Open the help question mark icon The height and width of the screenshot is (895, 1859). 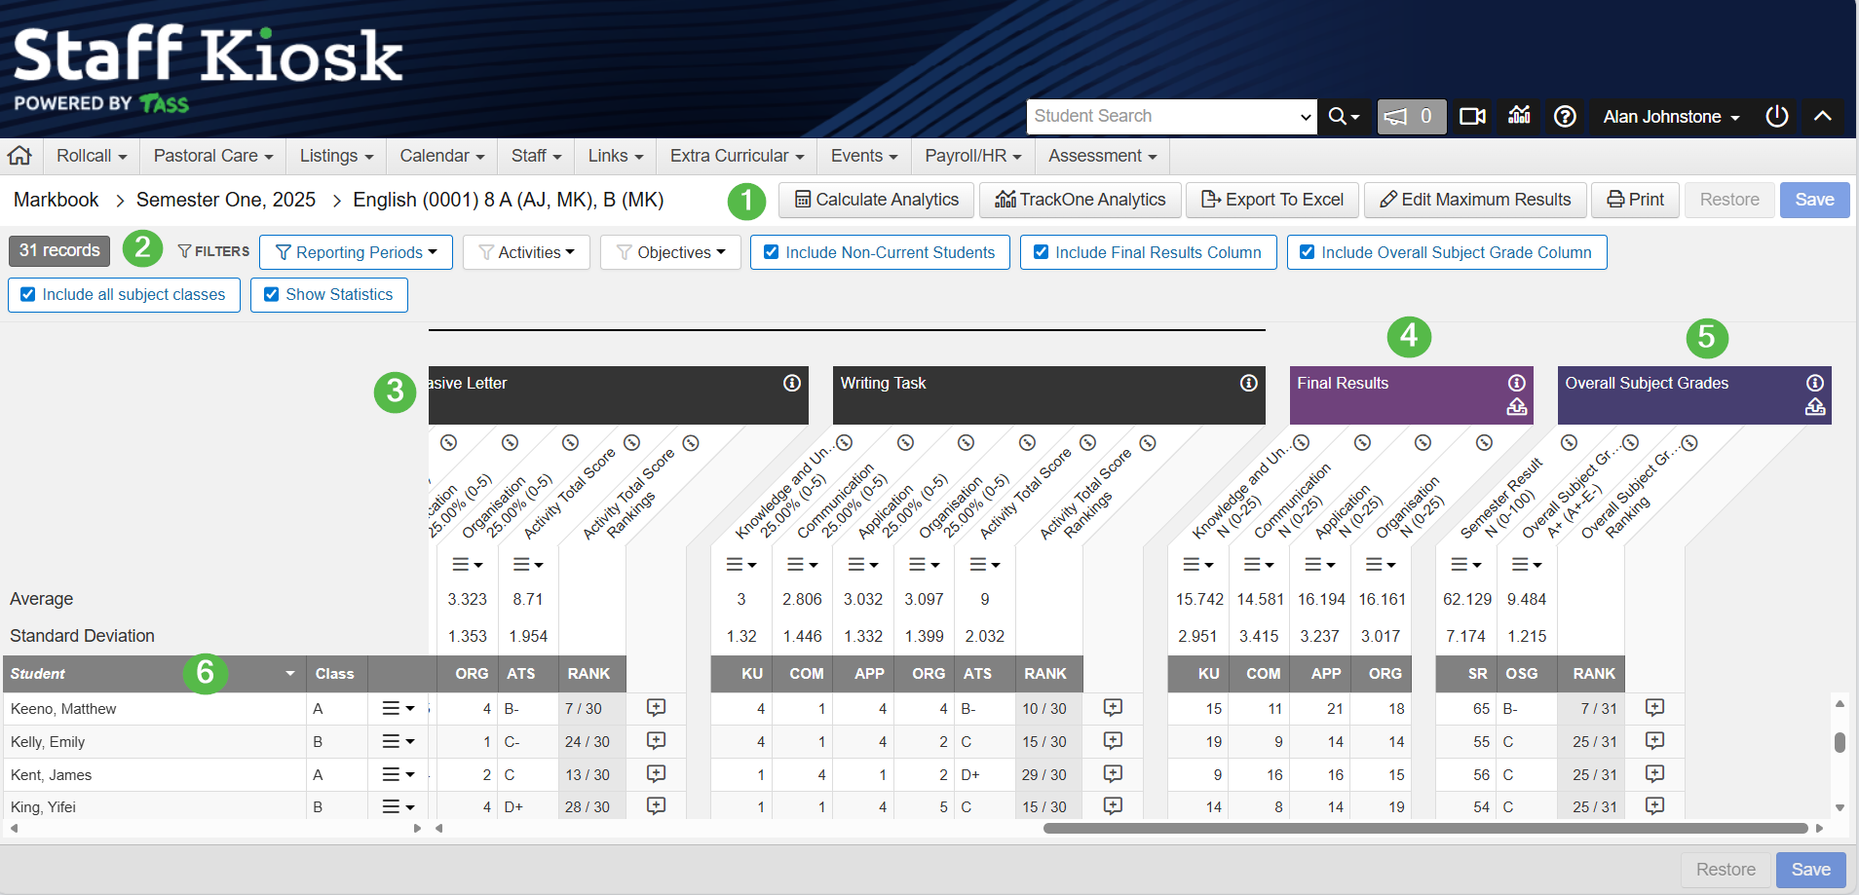(x=1565, y=117)
